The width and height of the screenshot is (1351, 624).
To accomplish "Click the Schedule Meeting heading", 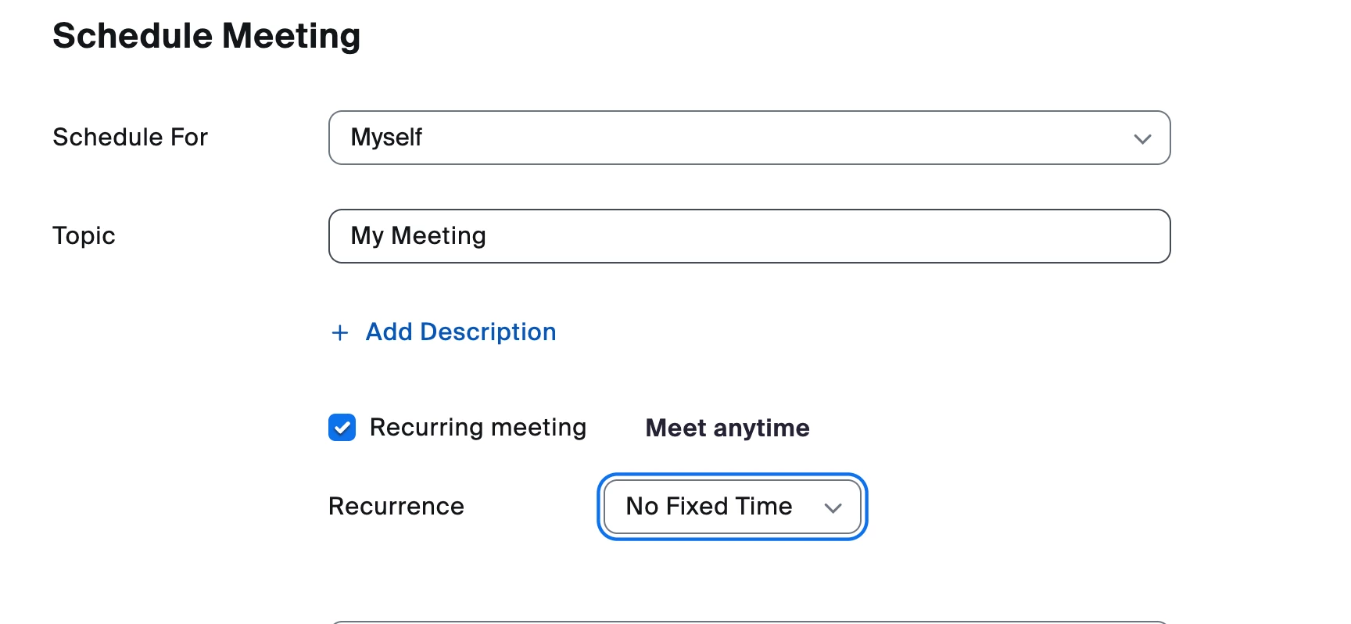I will tap(206, 36).
